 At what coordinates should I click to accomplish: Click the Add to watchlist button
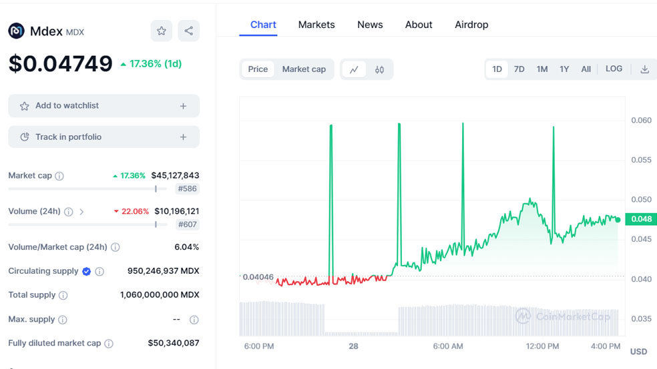pyautogui.click(x=104, y=106)
